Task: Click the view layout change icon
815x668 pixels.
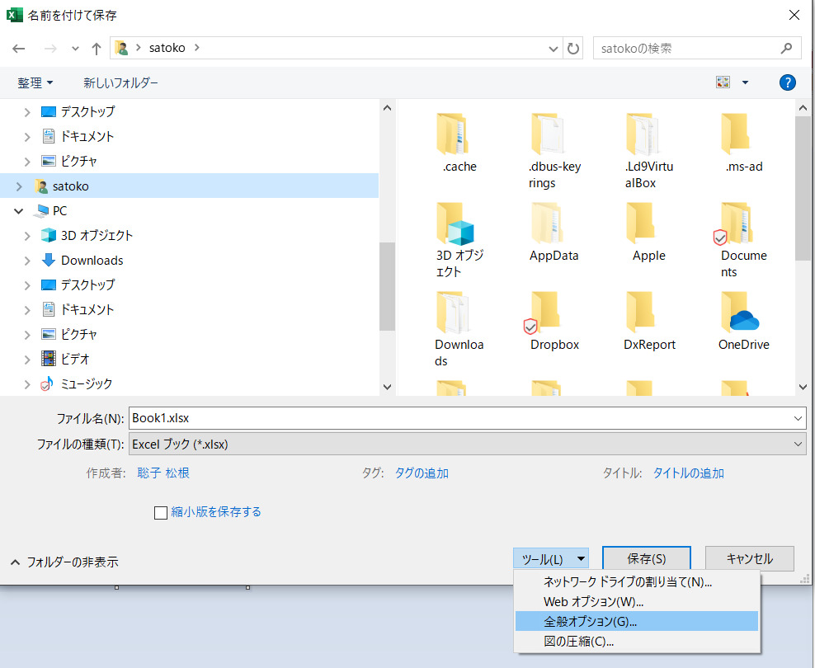Action: (x=723, y=82)
